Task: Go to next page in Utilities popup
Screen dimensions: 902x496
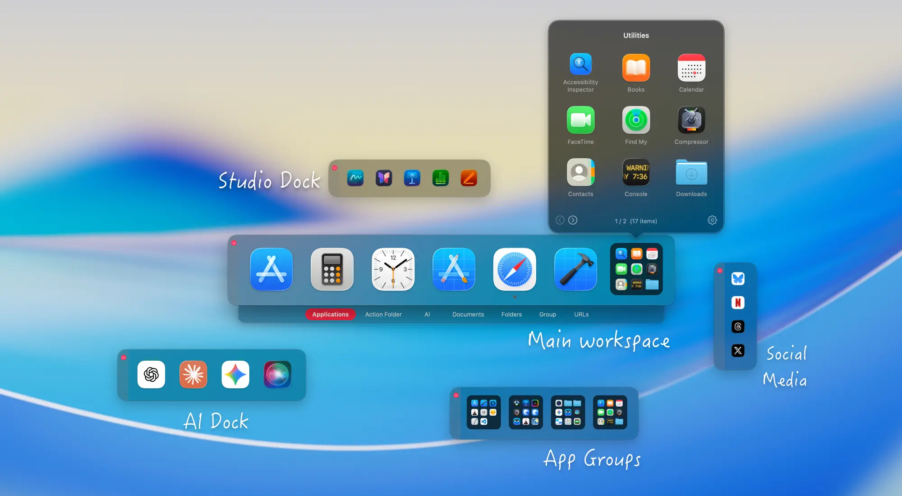Action: tap(573, 220)
